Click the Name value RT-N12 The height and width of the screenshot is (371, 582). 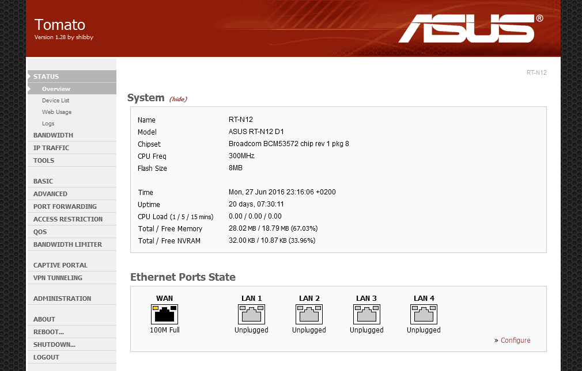pyautogui.click(x=240, y=119)
